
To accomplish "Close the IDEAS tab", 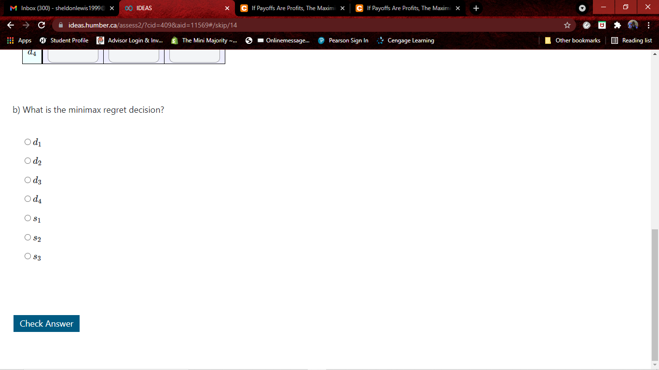I will (227, 8).
